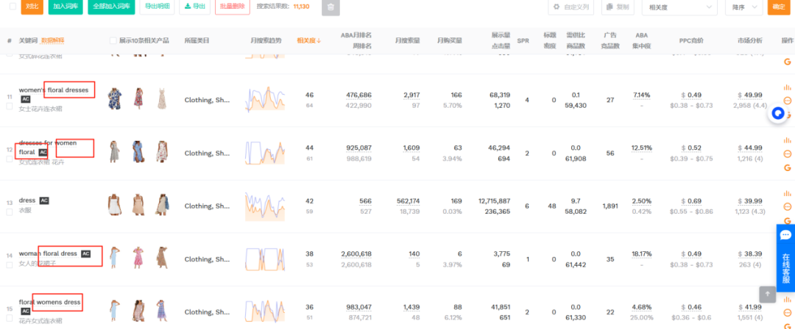Select row 11 women's floral dresses checkbox

tap(9, 106)
